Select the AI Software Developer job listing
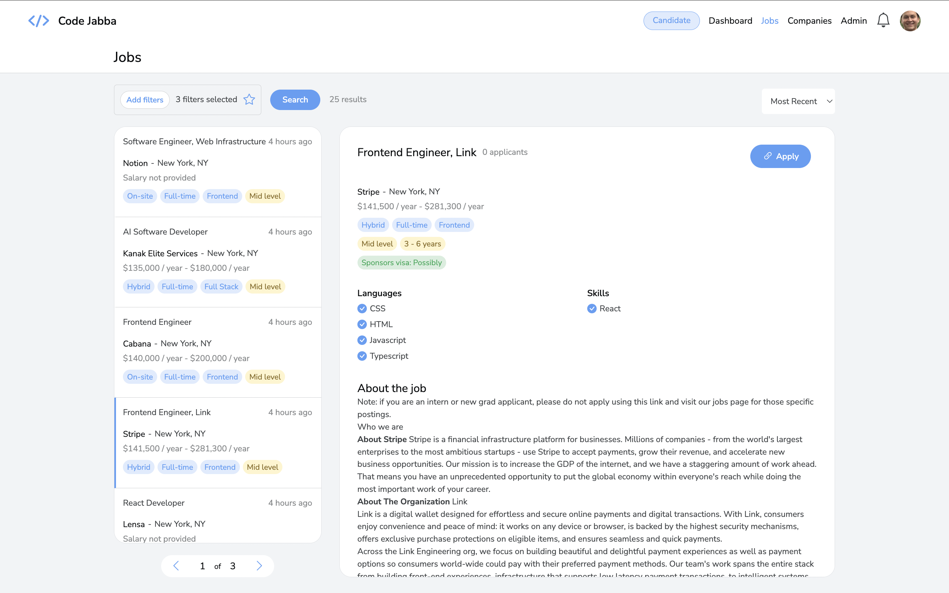949x593 pixels. pyautogui.click(x=217, y=259)
